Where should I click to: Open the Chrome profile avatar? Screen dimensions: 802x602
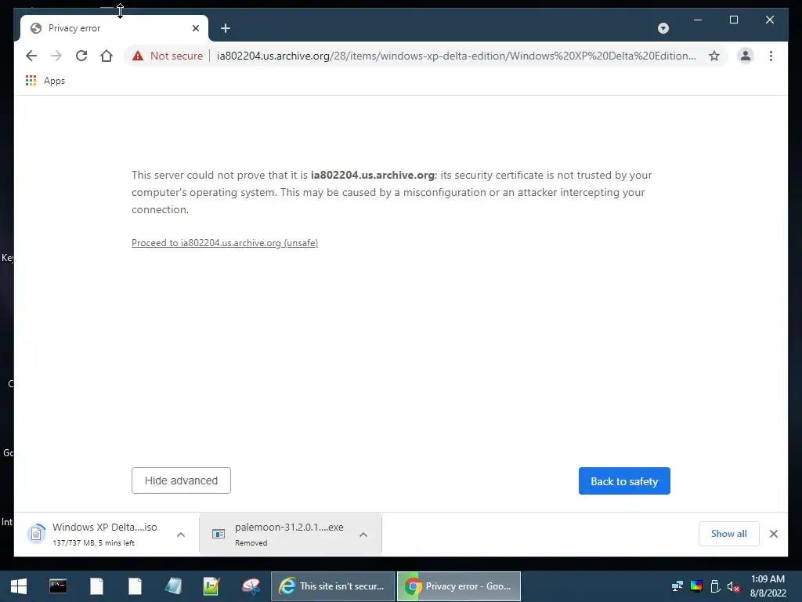pyautogui.click(x=746, y=56)
